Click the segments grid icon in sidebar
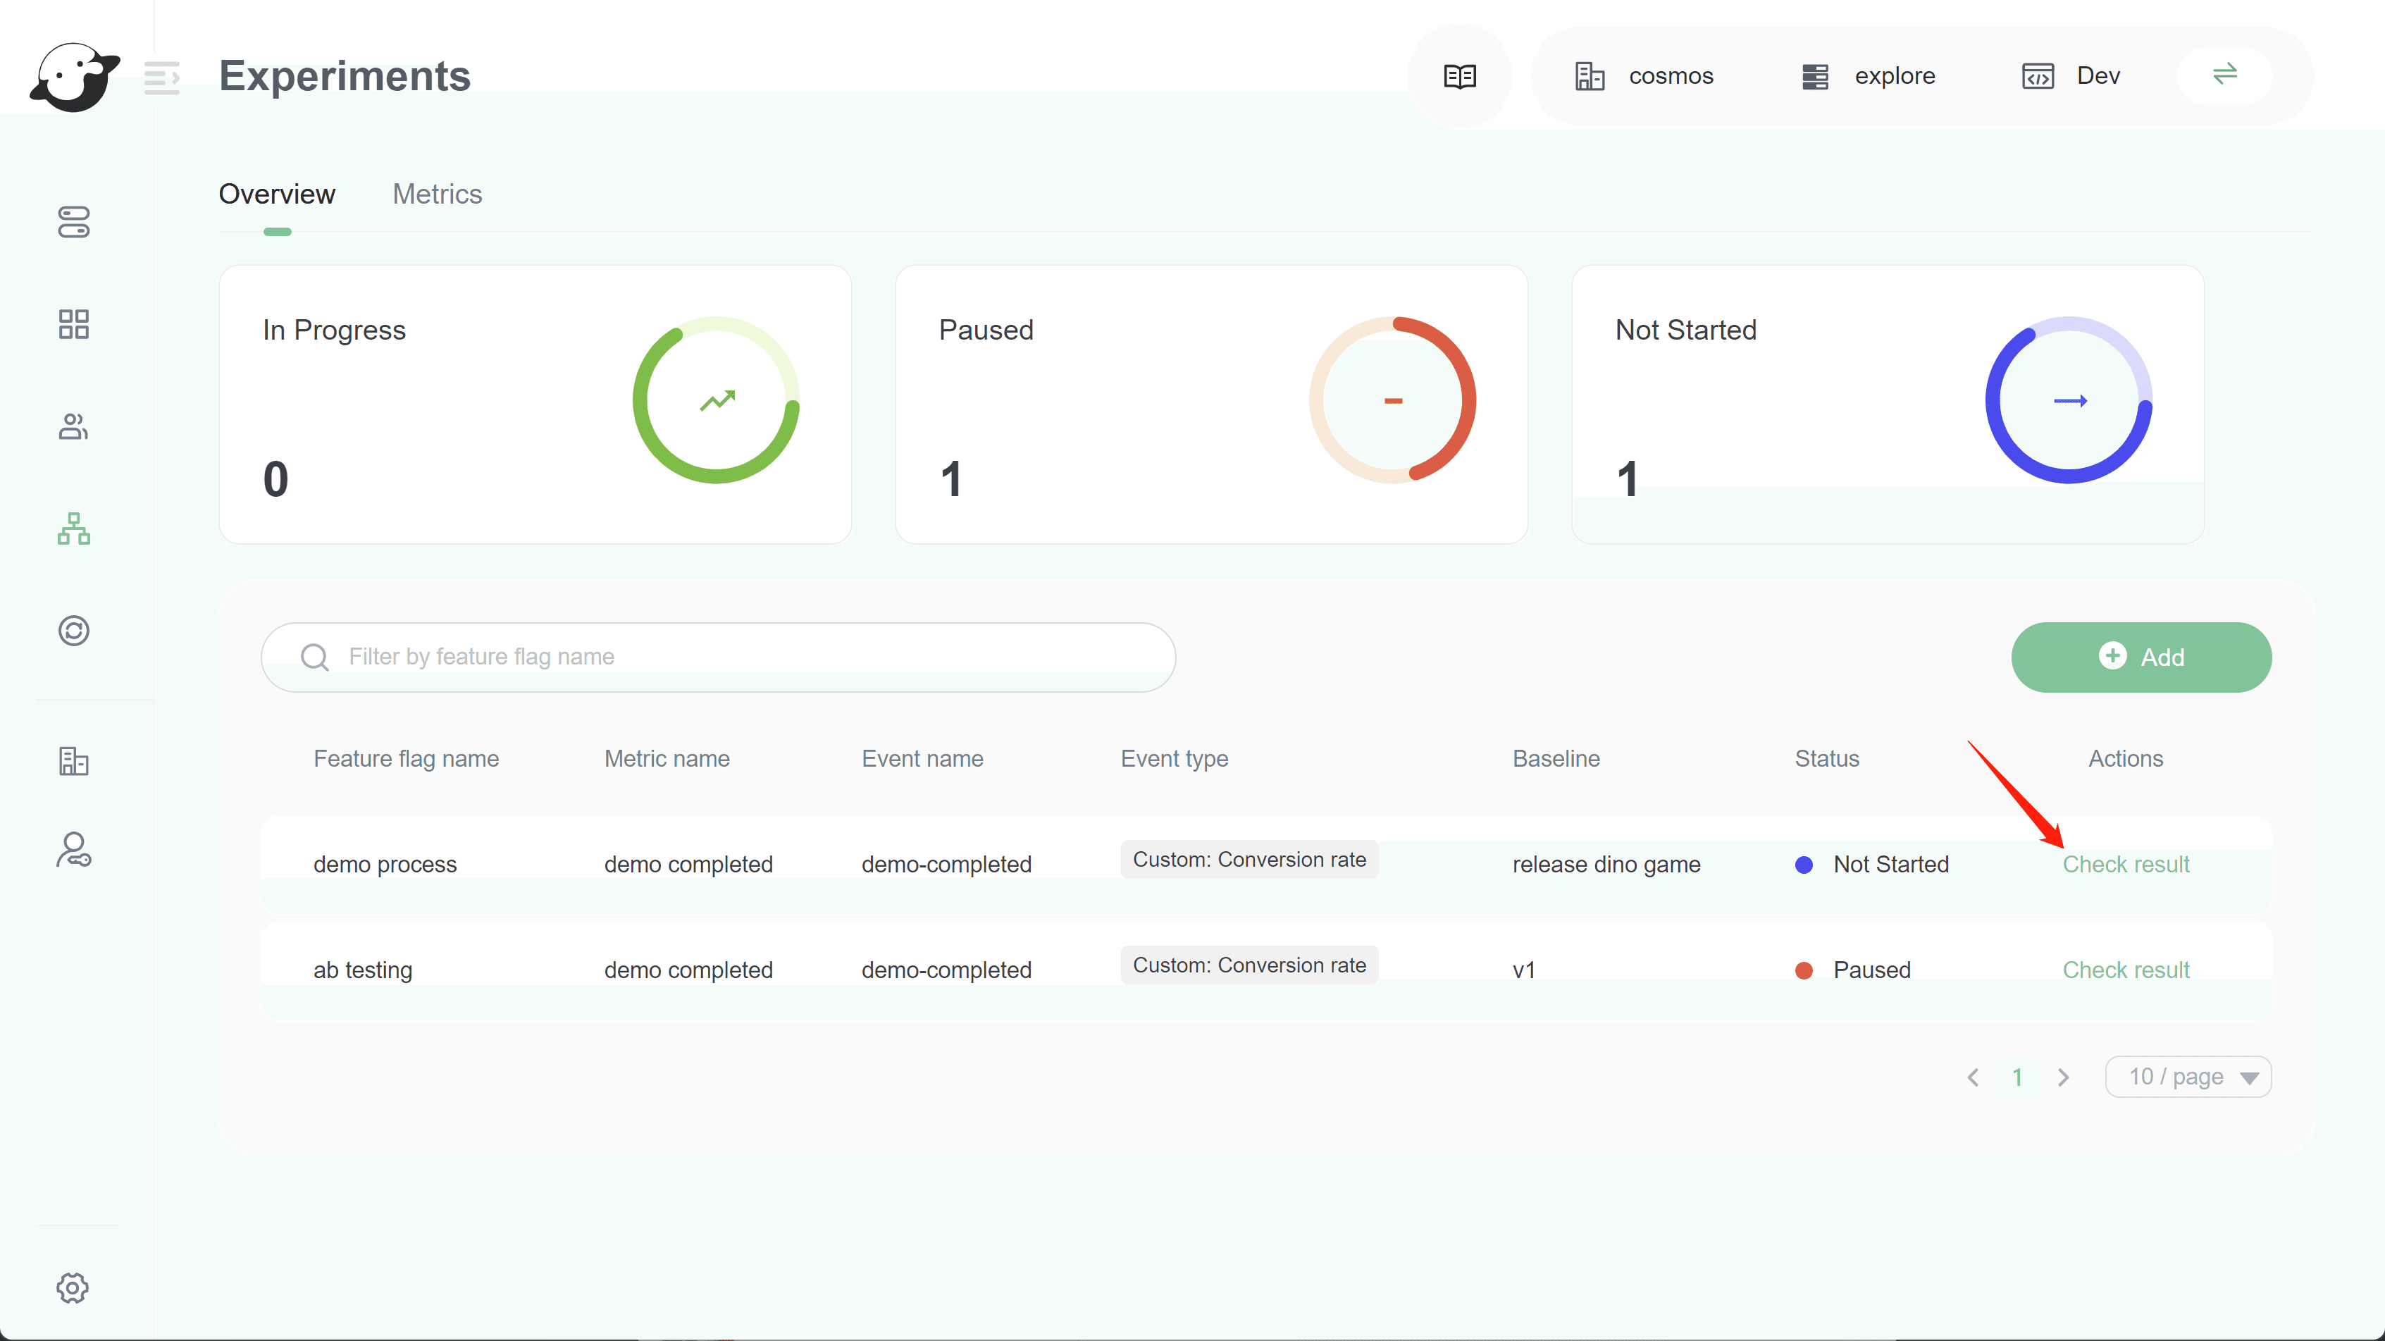The width and height of the screenshot is (2385, 1341). pos(73,324)
